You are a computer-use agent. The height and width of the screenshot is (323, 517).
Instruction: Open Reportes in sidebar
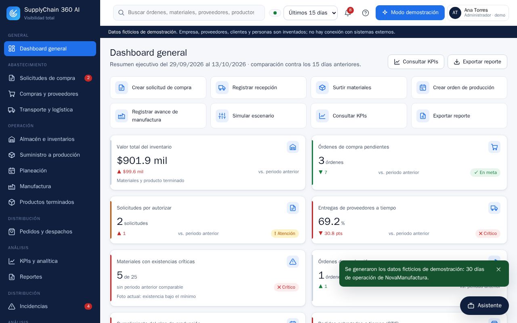pyautogui.click(x=50, y=277)
